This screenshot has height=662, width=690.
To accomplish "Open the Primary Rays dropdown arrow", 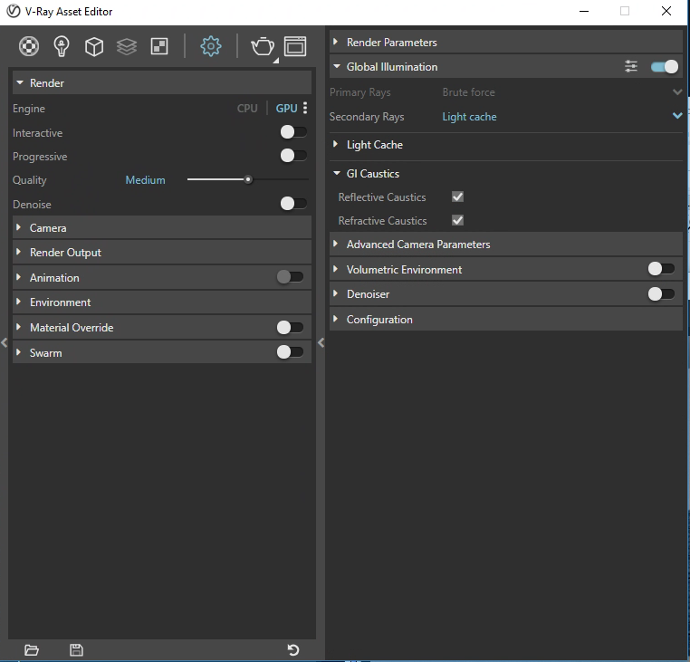I will click(677, 92).
